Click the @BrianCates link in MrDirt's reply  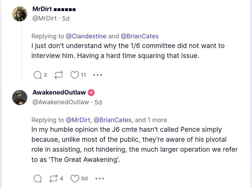pyautogui.click(x=140, y=36)
